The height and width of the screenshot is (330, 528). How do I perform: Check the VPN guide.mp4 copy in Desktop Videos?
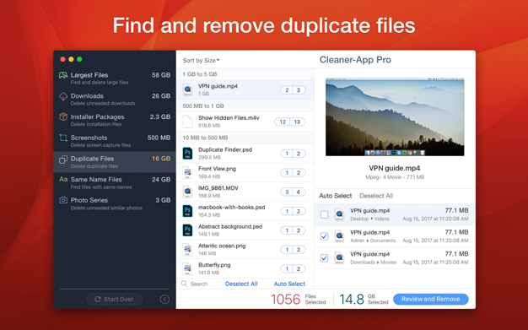[324, 214]
